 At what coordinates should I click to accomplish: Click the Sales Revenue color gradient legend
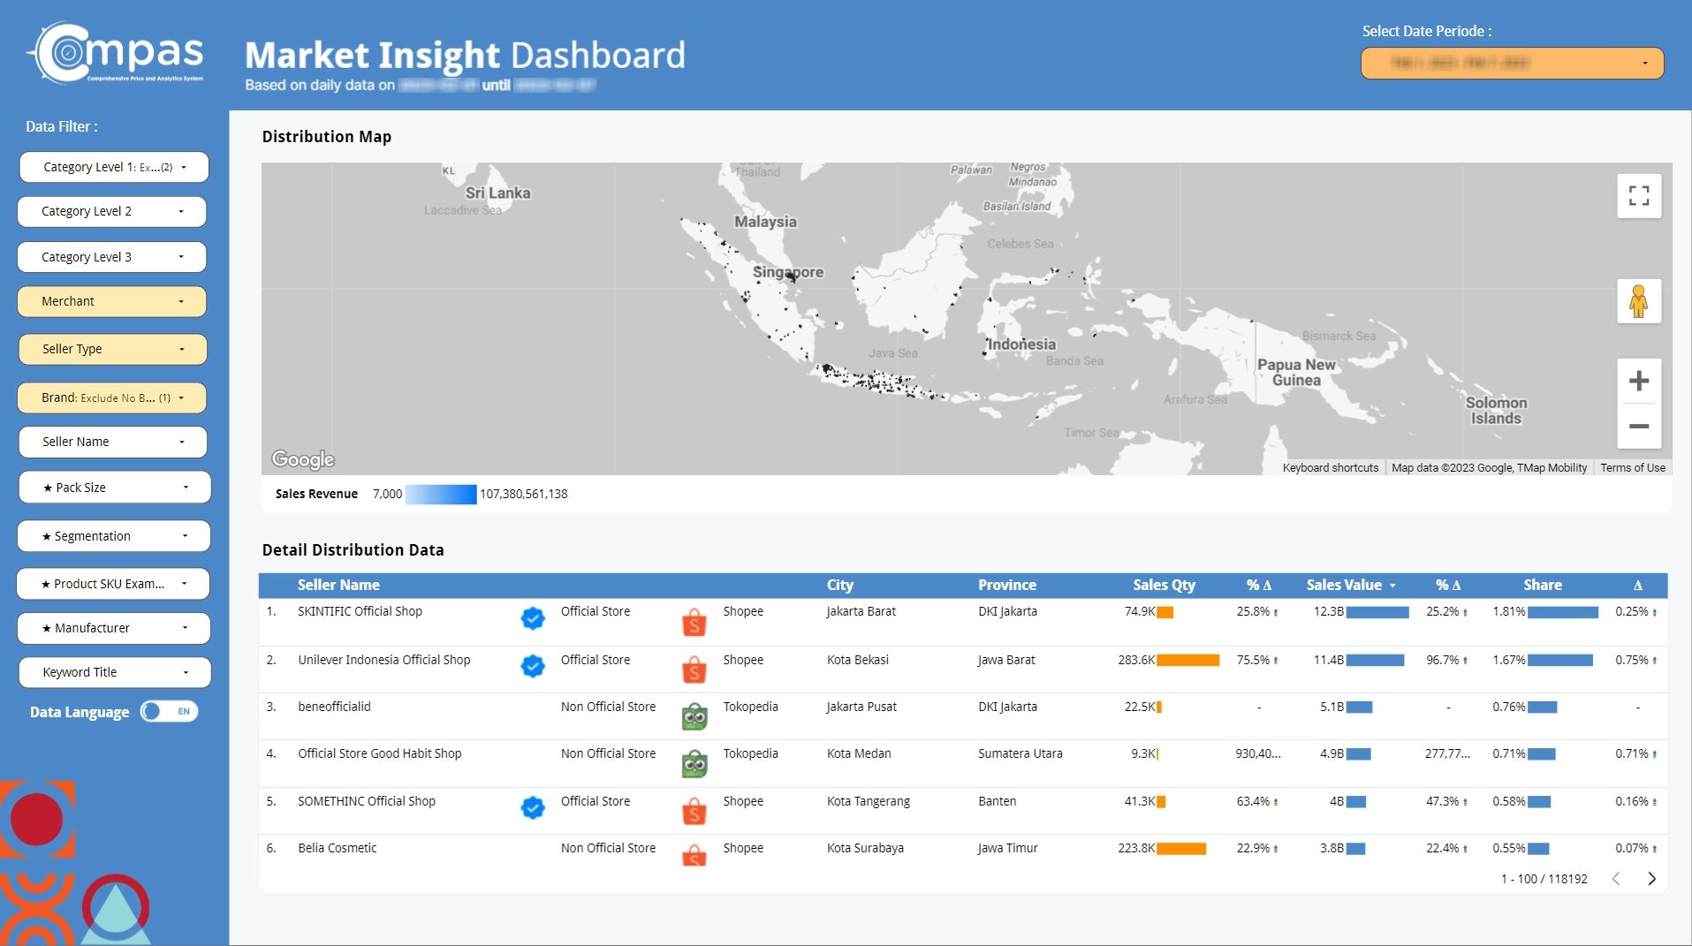click(x=441, y=494)
